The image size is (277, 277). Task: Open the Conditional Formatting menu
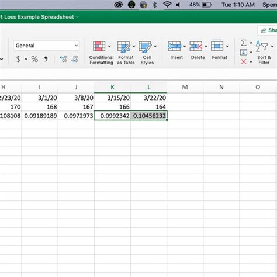101,53
